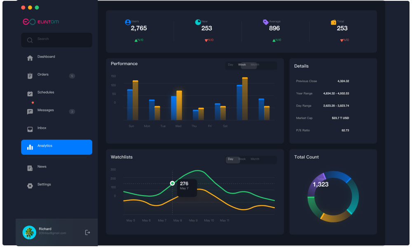The height and width of the screenshot is (247, 412).
Task: Click inside the Search field
Action: tap(56, 40)
